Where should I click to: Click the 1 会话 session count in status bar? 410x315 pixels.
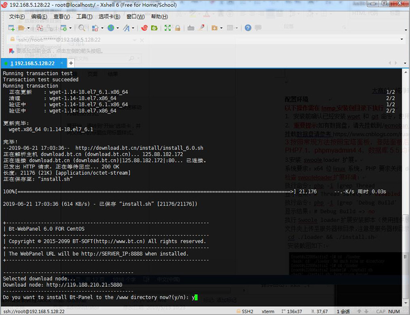point(343,311)
